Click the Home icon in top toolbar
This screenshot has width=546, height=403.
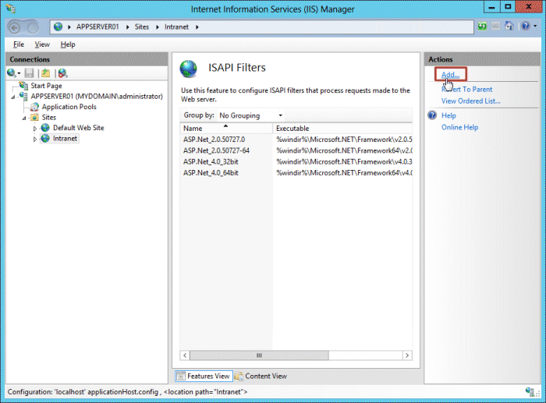pyautogui.click(x=509, y=26)
